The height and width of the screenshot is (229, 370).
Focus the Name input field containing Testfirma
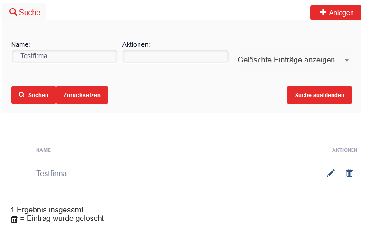[65, 56]
